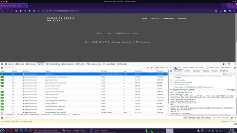Select the Tudo request filter
The width and height of the screenshot is (237, 133).
(x=157, y=68)
